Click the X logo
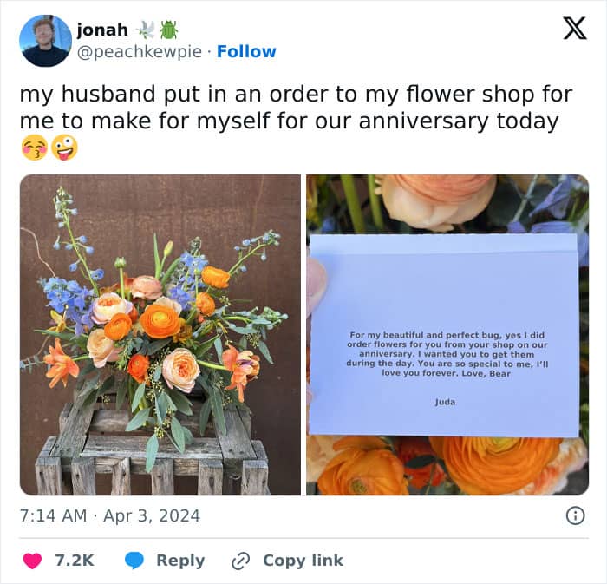This screenshot has height=584, width=607. 574,30
